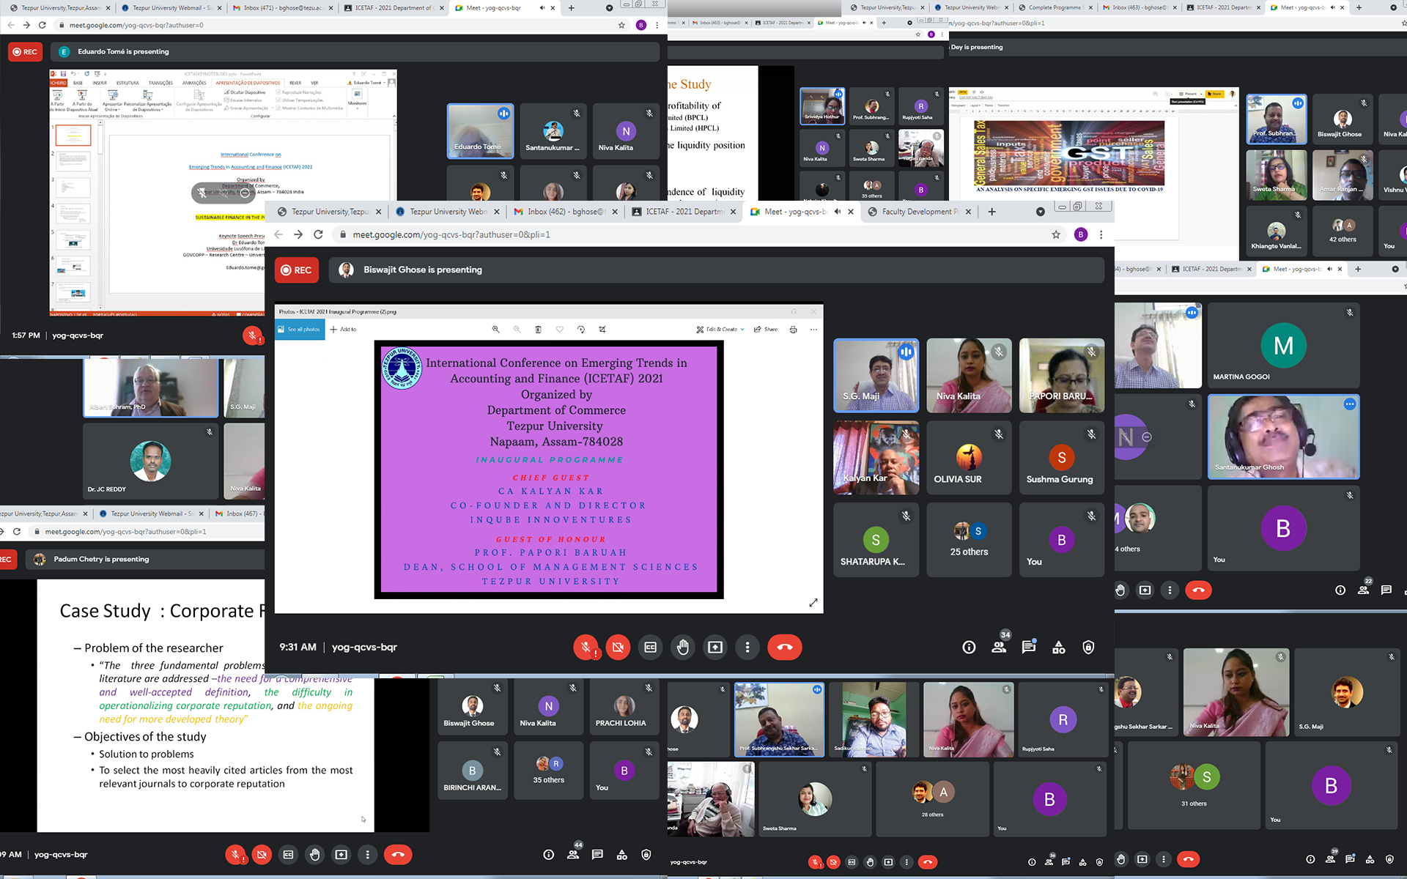Screen dimensions: 1407x879
Task: Leave call in central Meet window
Action: click(785, 648)
